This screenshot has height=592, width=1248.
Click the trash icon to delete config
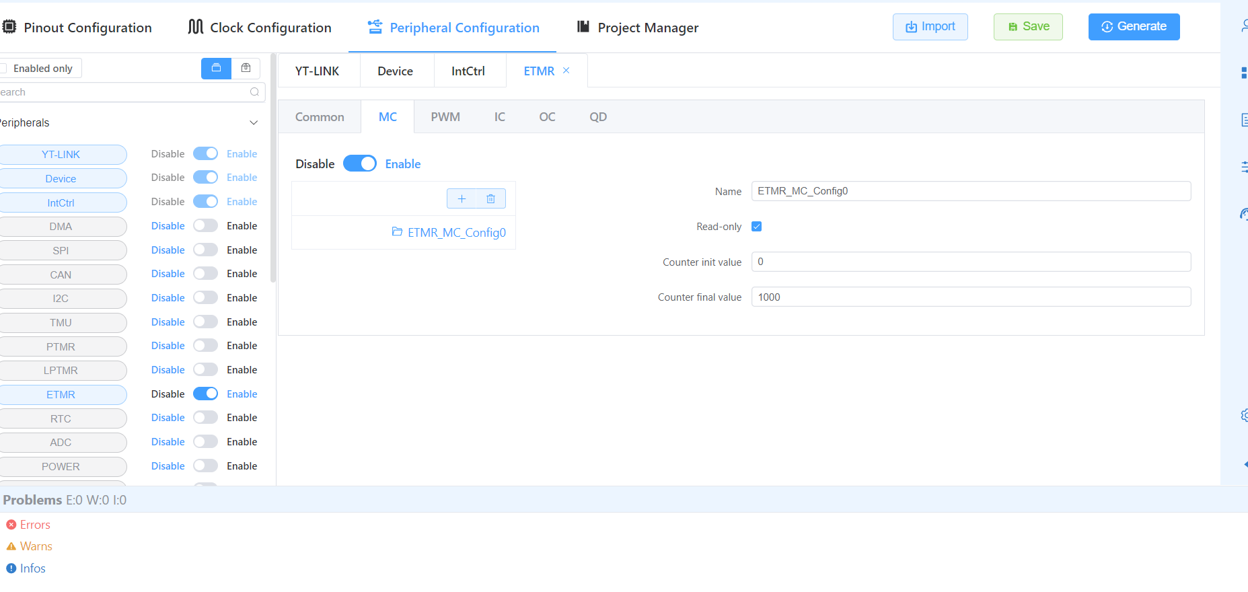[490, 198]
